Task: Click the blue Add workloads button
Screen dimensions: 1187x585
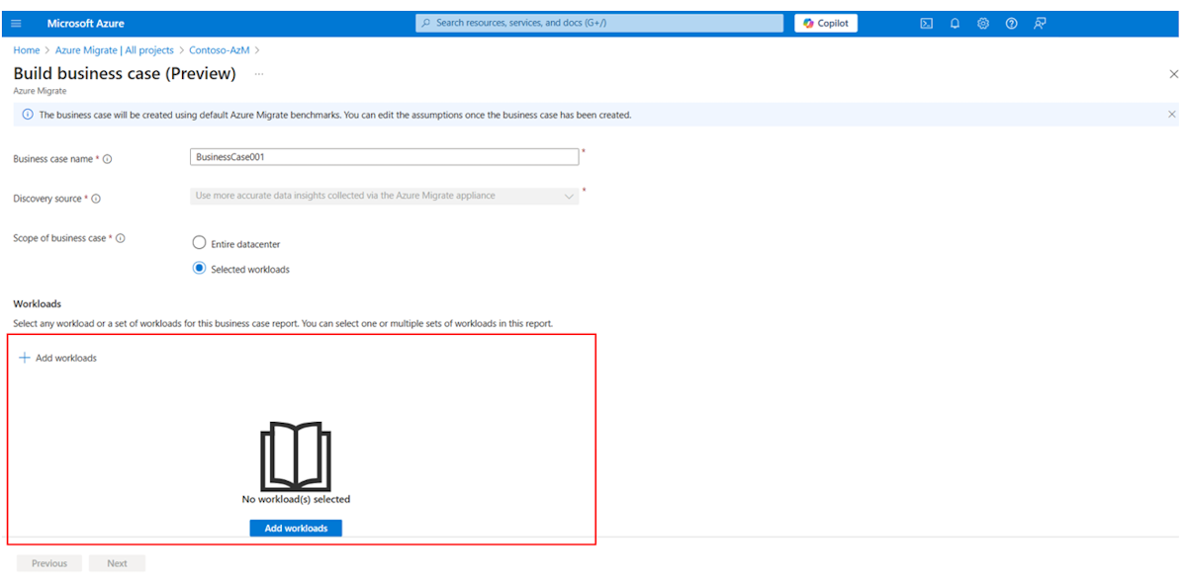Action: (295, 528)
